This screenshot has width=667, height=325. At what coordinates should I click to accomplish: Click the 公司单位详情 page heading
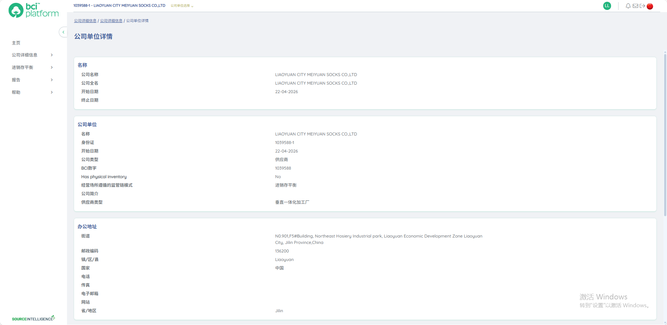[93, 36]
